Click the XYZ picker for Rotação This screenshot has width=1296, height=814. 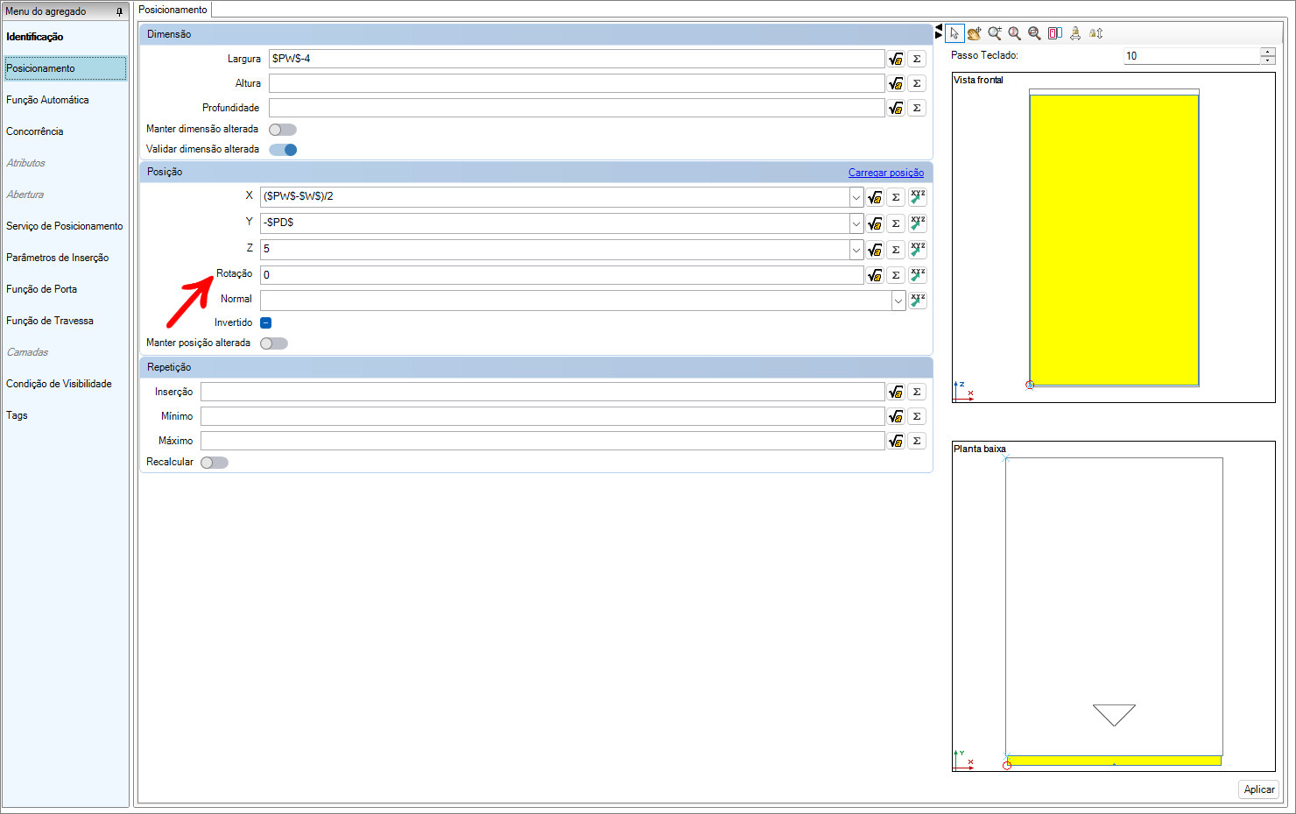tap(918, 275)
